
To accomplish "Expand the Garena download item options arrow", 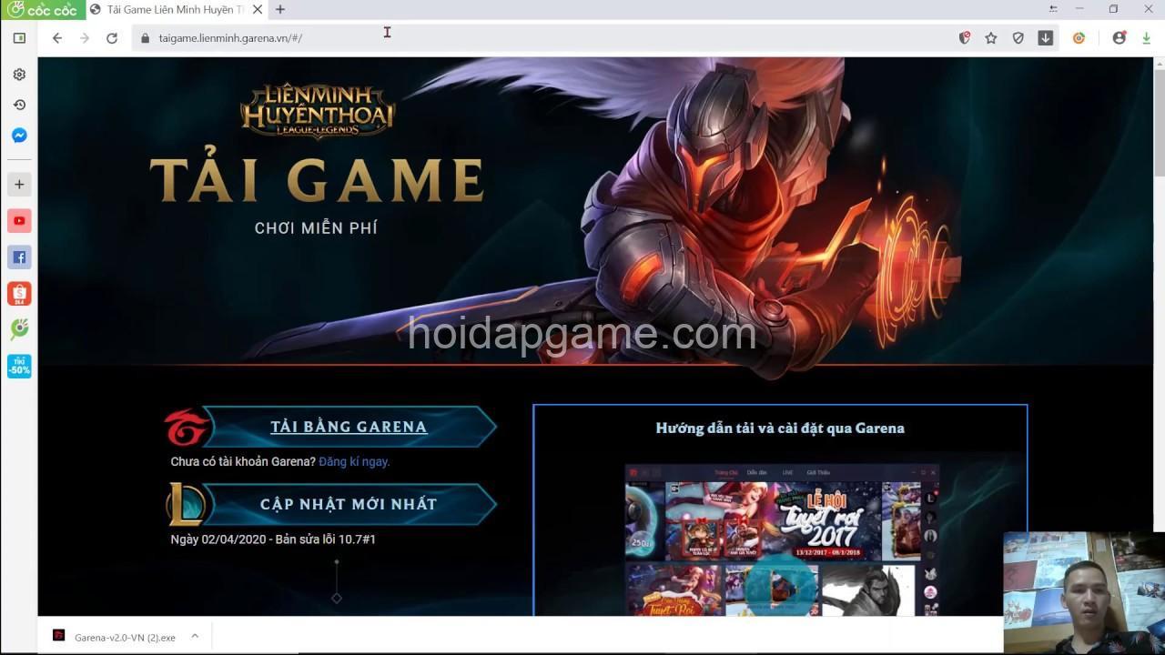I will click(x=195, y=637).
